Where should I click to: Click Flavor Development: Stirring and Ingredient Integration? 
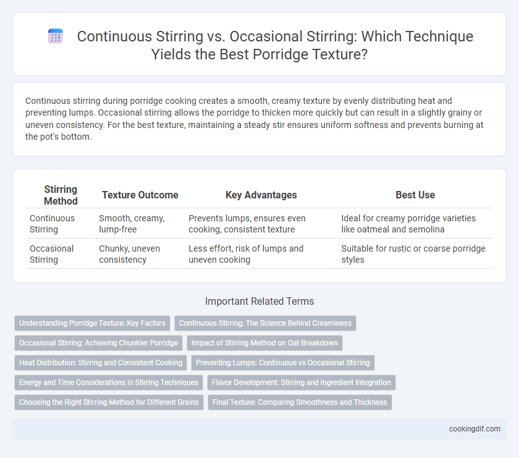(302, 383)
